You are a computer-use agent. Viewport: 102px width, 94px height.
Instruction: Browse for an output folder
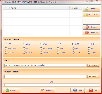tap(93, 77)
